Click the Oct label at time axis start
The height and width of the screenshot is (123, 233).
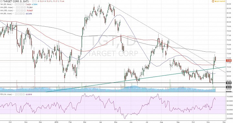click(x=10, y=122)
